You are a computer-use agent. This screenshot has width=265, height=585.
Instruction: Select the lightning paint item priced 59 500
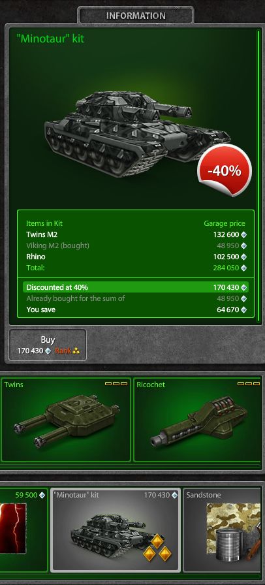point(23,530)
